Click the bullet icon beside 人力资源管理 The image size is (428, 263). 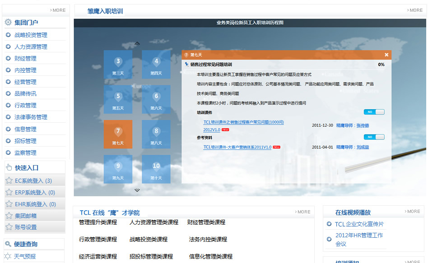point(8,46)
